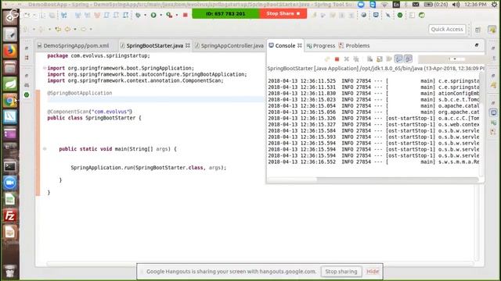Click the "com.evolvus" string in @ComponentScan
The image size is (501, 281).
coord(110,112)
